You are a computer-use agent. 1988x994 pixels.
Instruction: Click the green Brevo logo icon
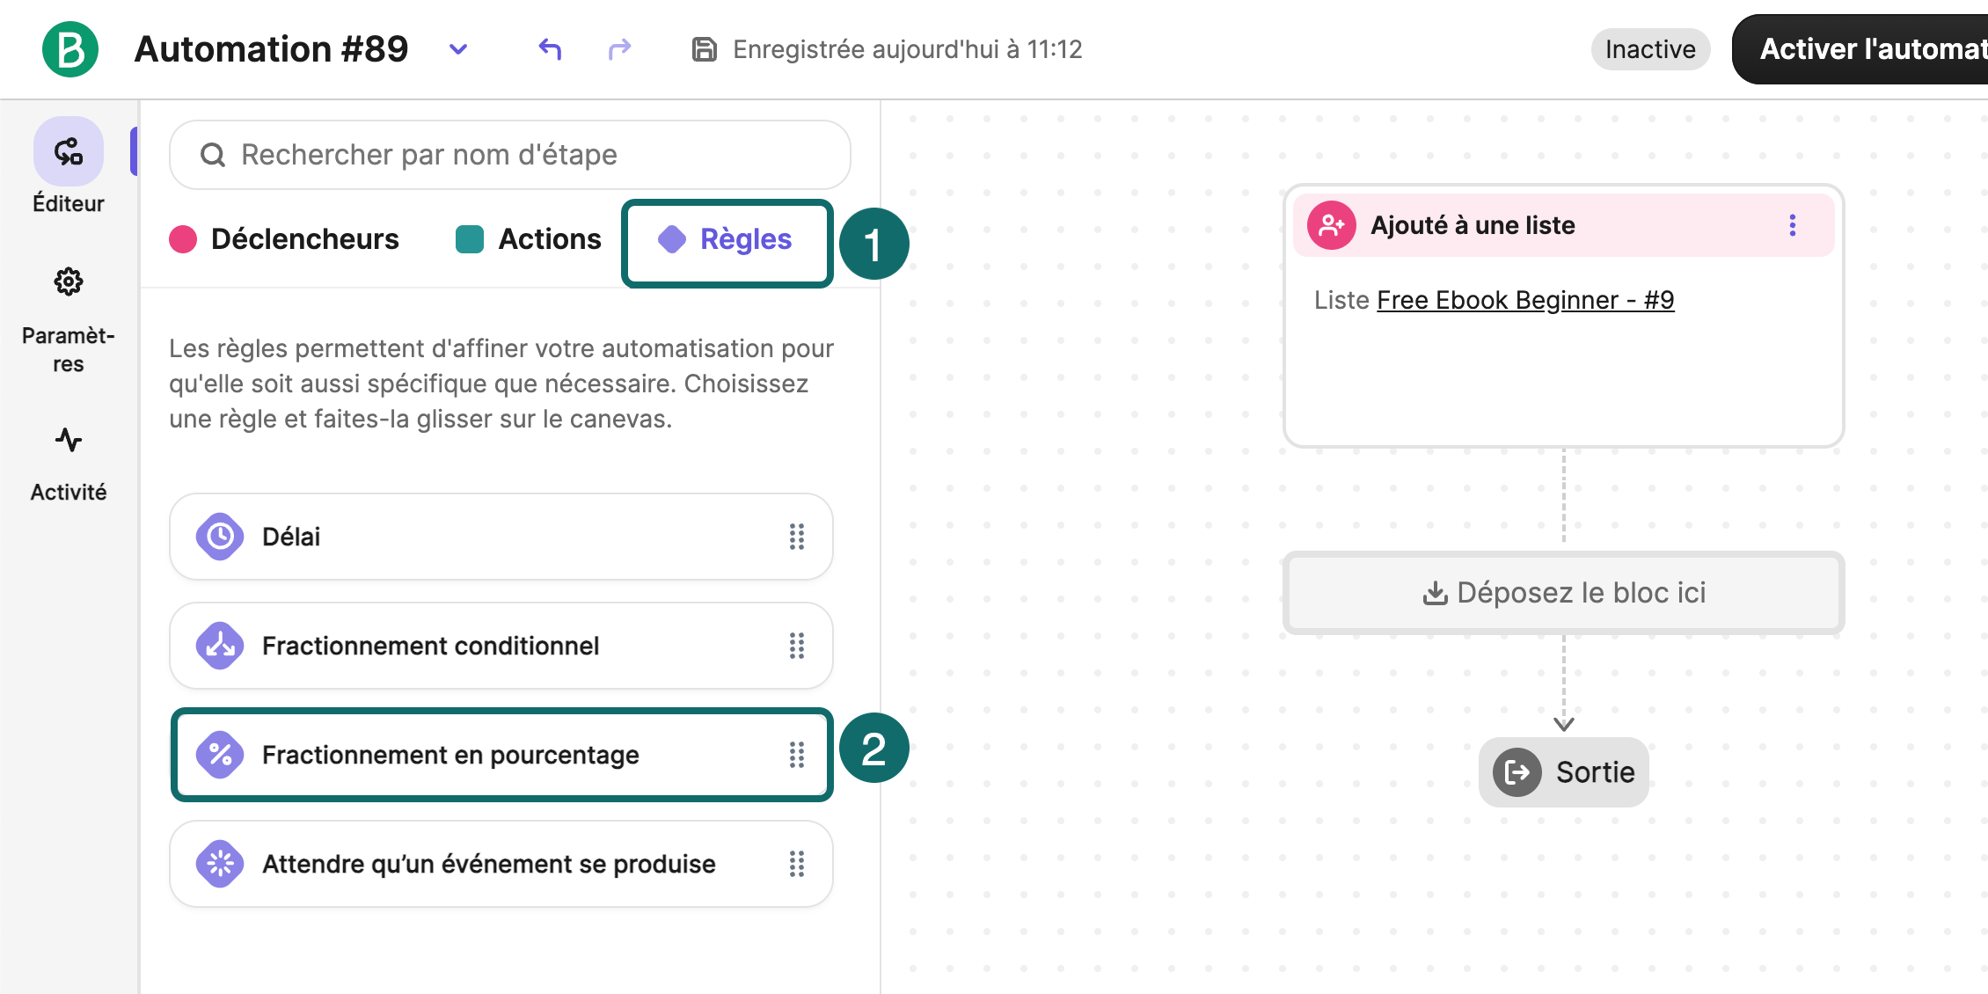click(70, 49)
